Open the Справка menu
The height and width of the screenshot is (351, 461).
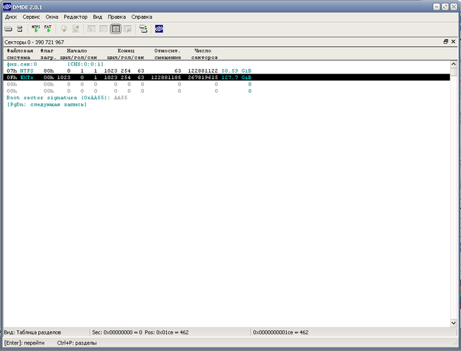pos(142,17)
